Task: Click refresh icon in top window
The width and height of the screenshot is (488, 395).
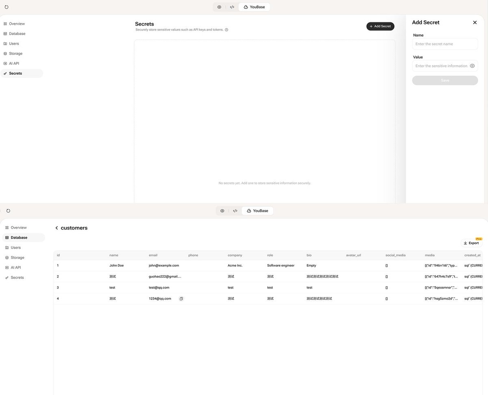Action: pos(7,7)
